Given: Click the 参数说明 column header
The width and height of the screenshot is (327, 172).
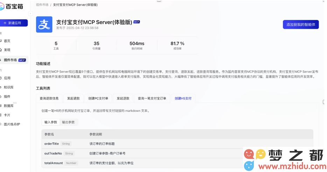Looking at the screenshot, I should 96,134.
